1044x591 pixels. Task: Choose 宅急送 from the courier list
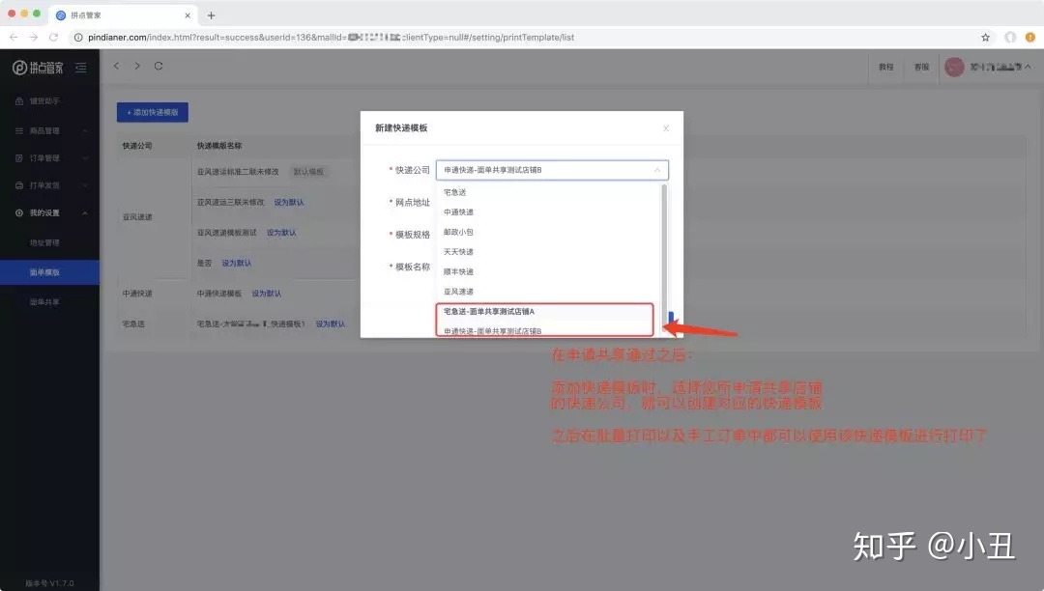coord(548,192)
